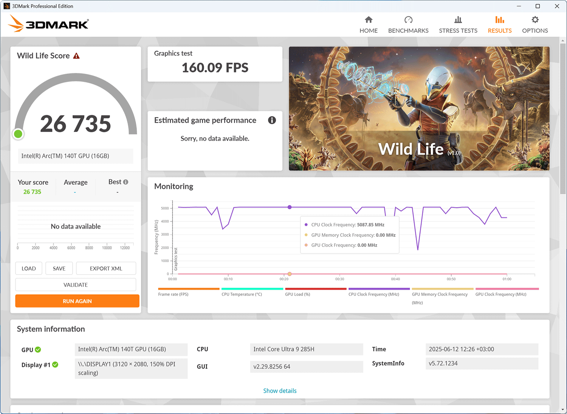567x414 pixels.
Task: Click the Intel Core Ultra 9 285H field
Action: [x=307, y=349]
